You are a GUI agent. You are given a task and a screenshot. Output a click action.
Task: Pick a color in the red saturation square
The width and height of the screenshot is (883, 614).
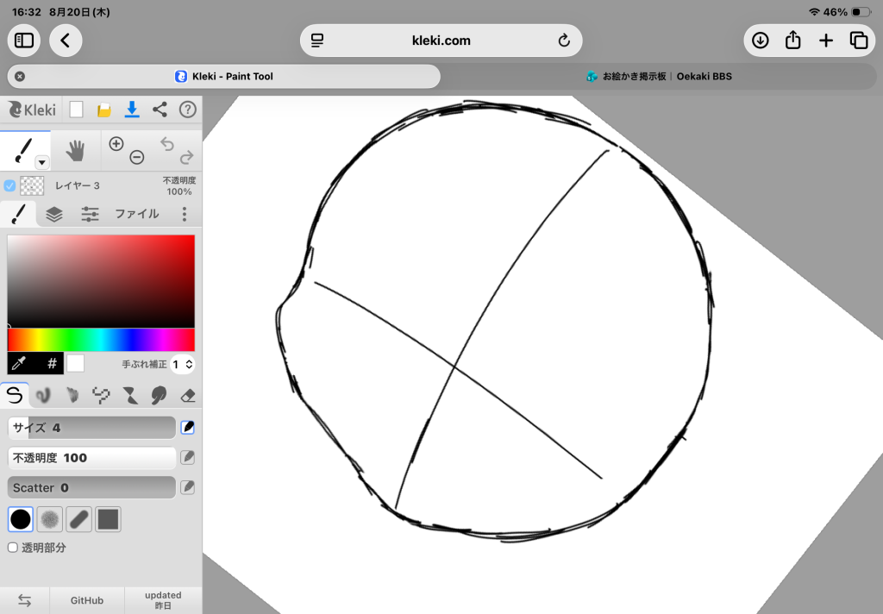(x=101, y=281)
